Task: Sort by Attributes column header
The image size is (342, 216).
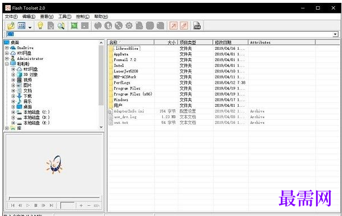Action: tap(282, 42)
